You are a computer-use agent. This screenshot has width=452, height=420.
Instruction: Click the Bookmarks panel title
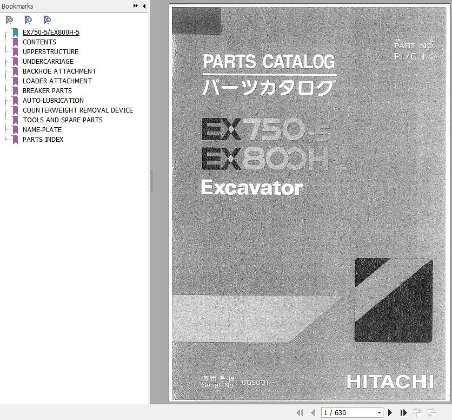(17, 6)
